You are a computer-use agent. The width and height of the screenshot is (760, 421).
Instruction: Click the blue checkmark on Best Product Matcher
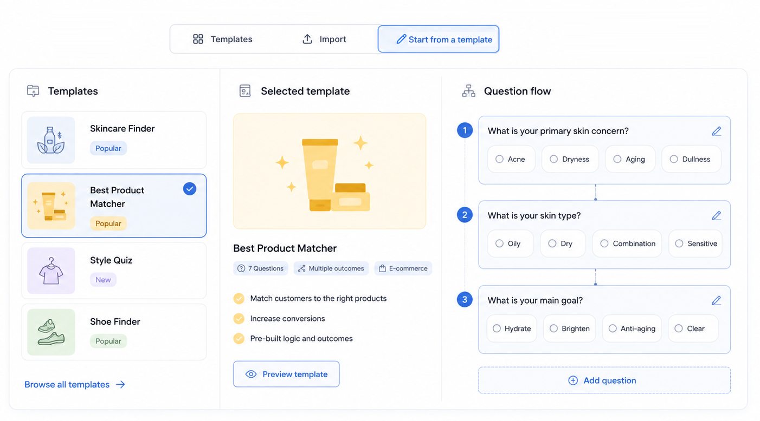[189, 189]
